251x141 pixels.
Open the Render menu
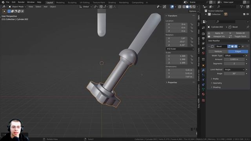pyautogui.click(x=21, y=2)
